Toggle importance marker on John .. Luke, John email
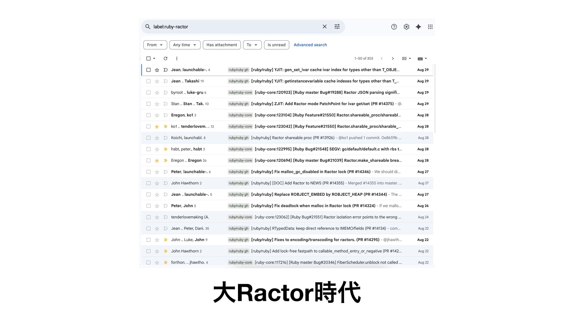574x323 pixels. (x=165, y=240)
